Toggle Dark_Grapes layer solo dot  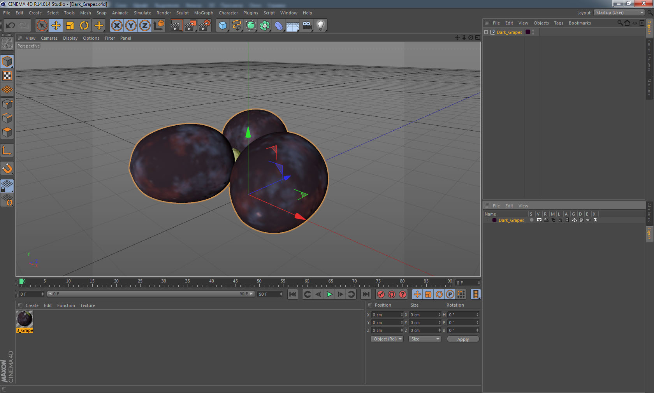coord(531,220)
